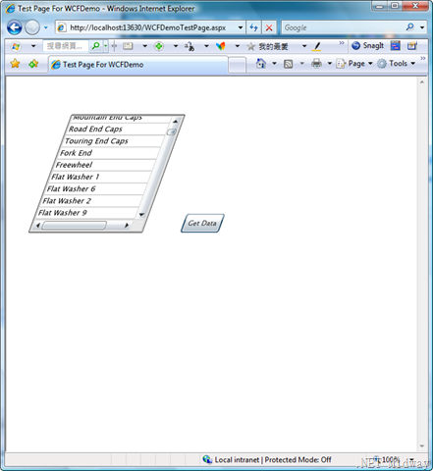Click the highlighter pen toolbar icon

316,46
